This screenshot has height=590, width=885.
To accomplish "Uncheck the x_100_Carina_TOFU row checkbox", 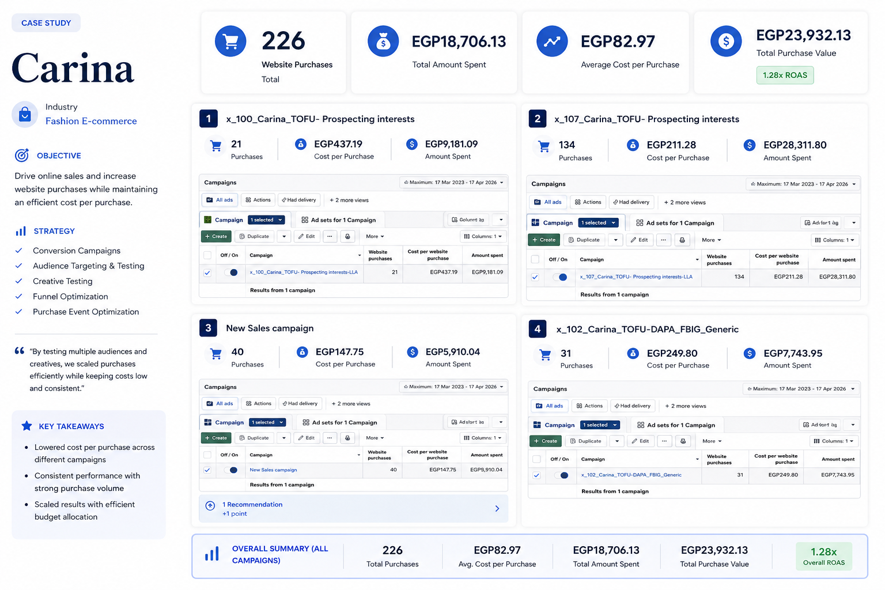I will pyautogui.click(x=207, y=273).
